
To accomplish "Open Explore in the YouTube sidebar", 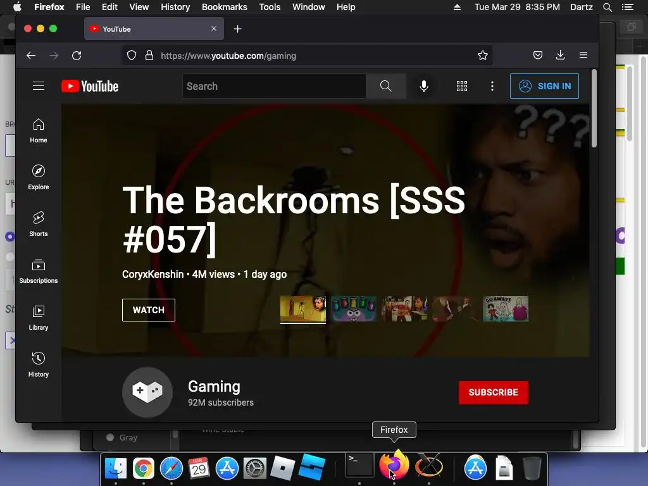I will (39, 177).
